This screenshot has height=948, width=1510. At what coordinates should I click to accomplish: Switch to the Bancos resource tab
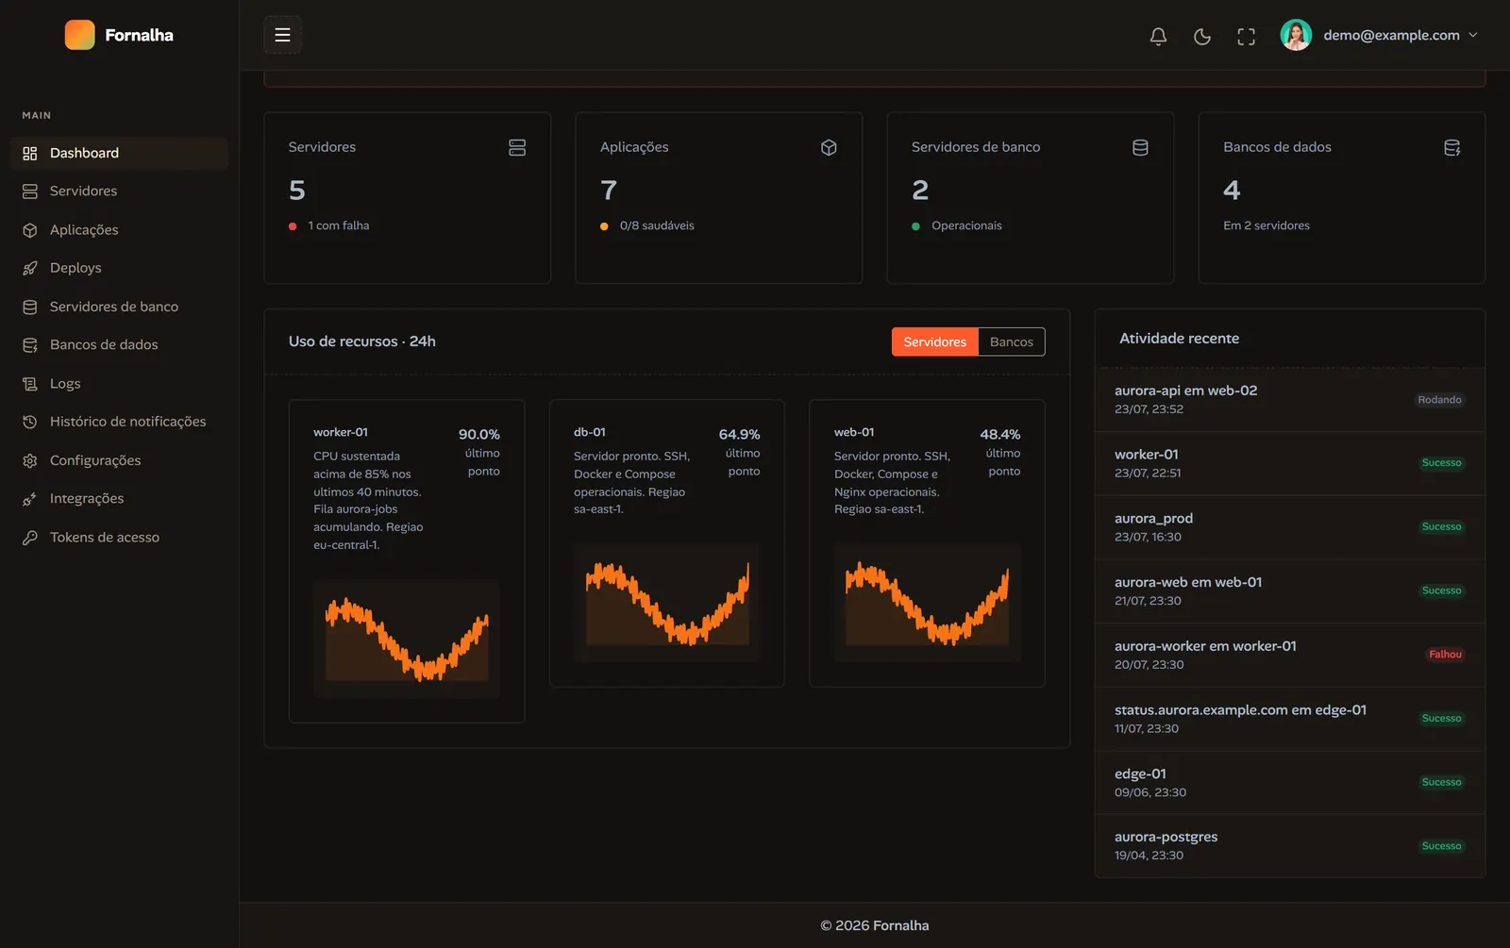[x=1012, y=341]
